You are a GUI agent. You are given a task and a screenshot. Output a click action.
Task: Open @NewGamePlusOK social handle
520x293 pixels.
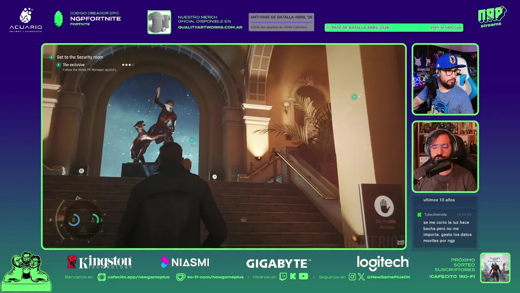click(x=388, y=277)
